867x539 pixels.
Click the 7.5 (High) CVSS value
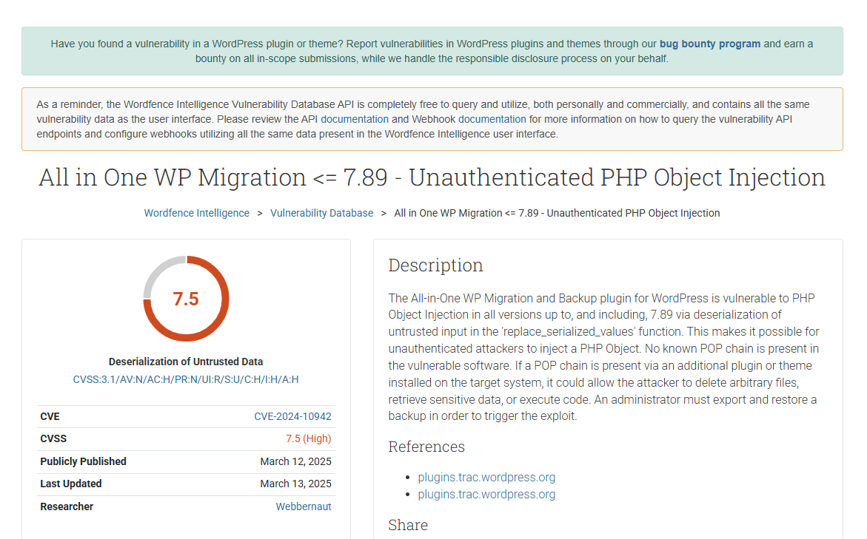[308, 438]
